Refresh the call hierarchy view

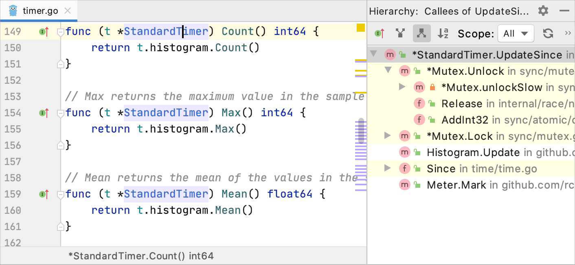click(x=547, y=33)
